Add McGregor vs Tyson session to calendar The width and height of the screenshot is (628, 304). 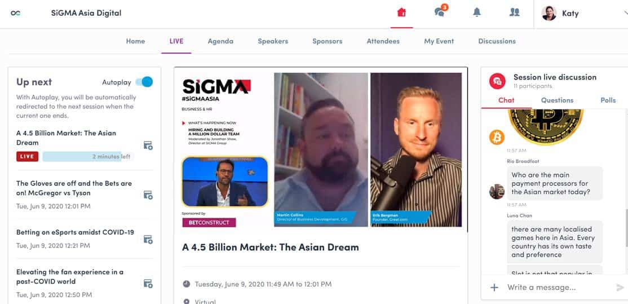148,195
